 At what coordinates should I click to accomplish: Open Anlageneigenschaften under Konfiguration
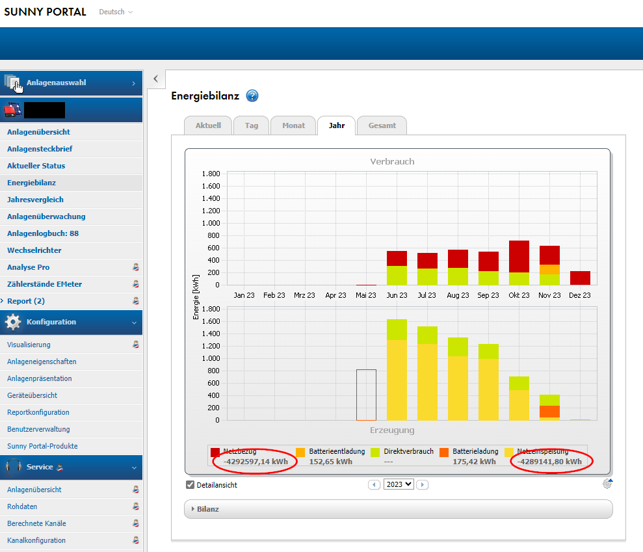point(42,361)
